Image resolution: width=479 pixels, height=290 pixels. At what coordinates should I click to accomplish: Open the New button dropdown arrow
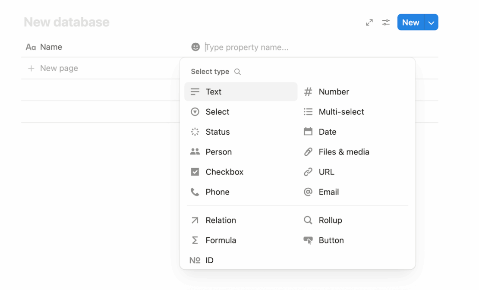coord(431,22)
